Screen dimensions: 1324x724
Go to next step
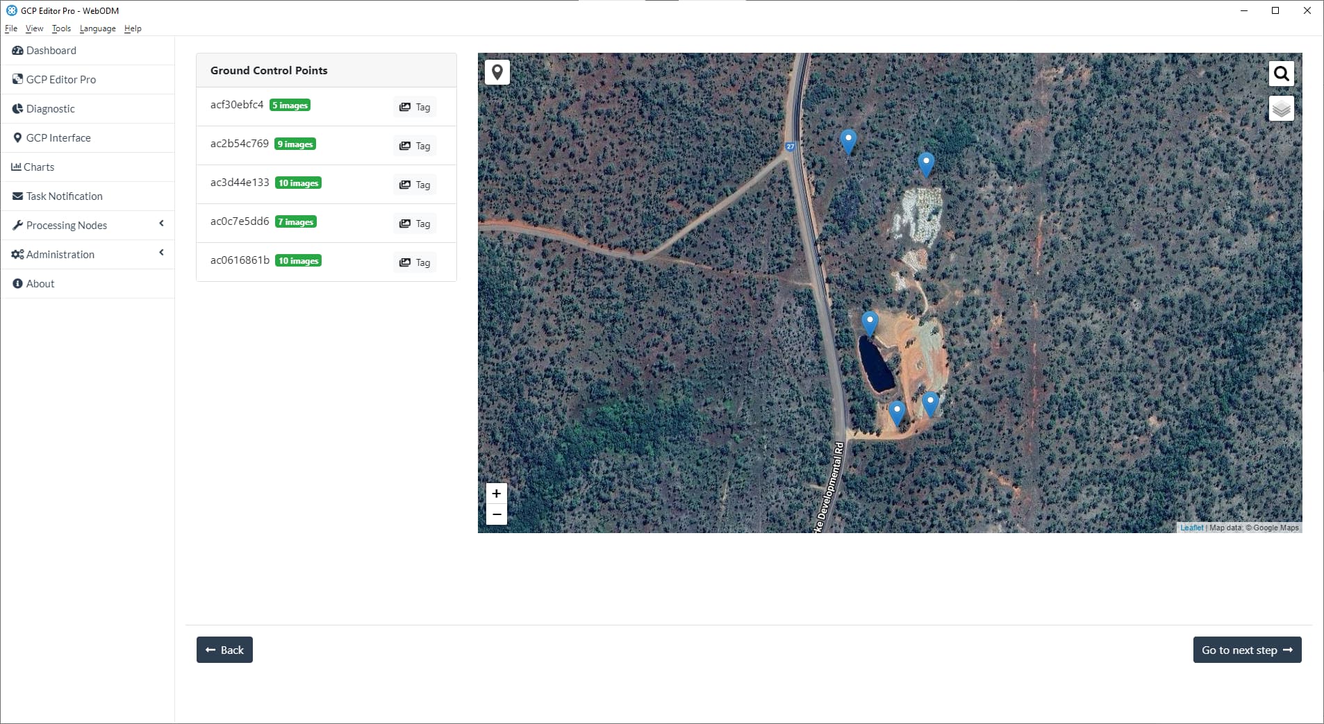(1246, 650)
